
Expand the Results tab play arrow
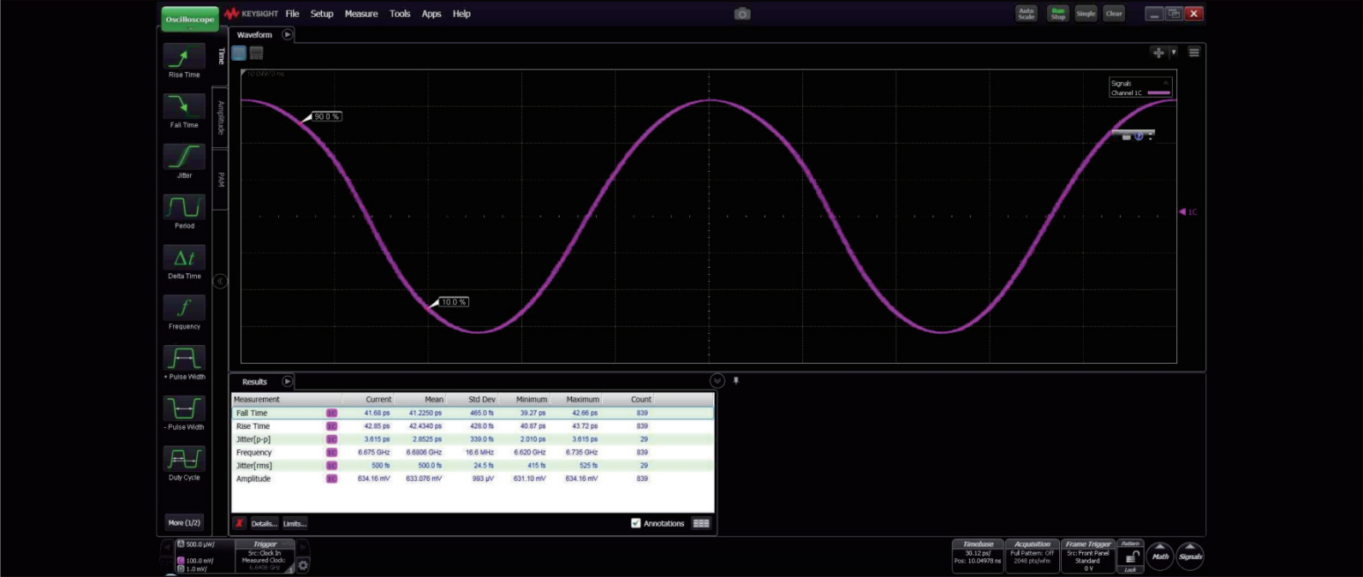pos(287,382)
